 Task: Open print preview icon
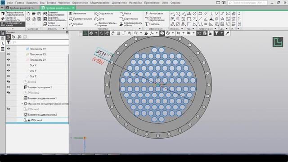[34, 19]
